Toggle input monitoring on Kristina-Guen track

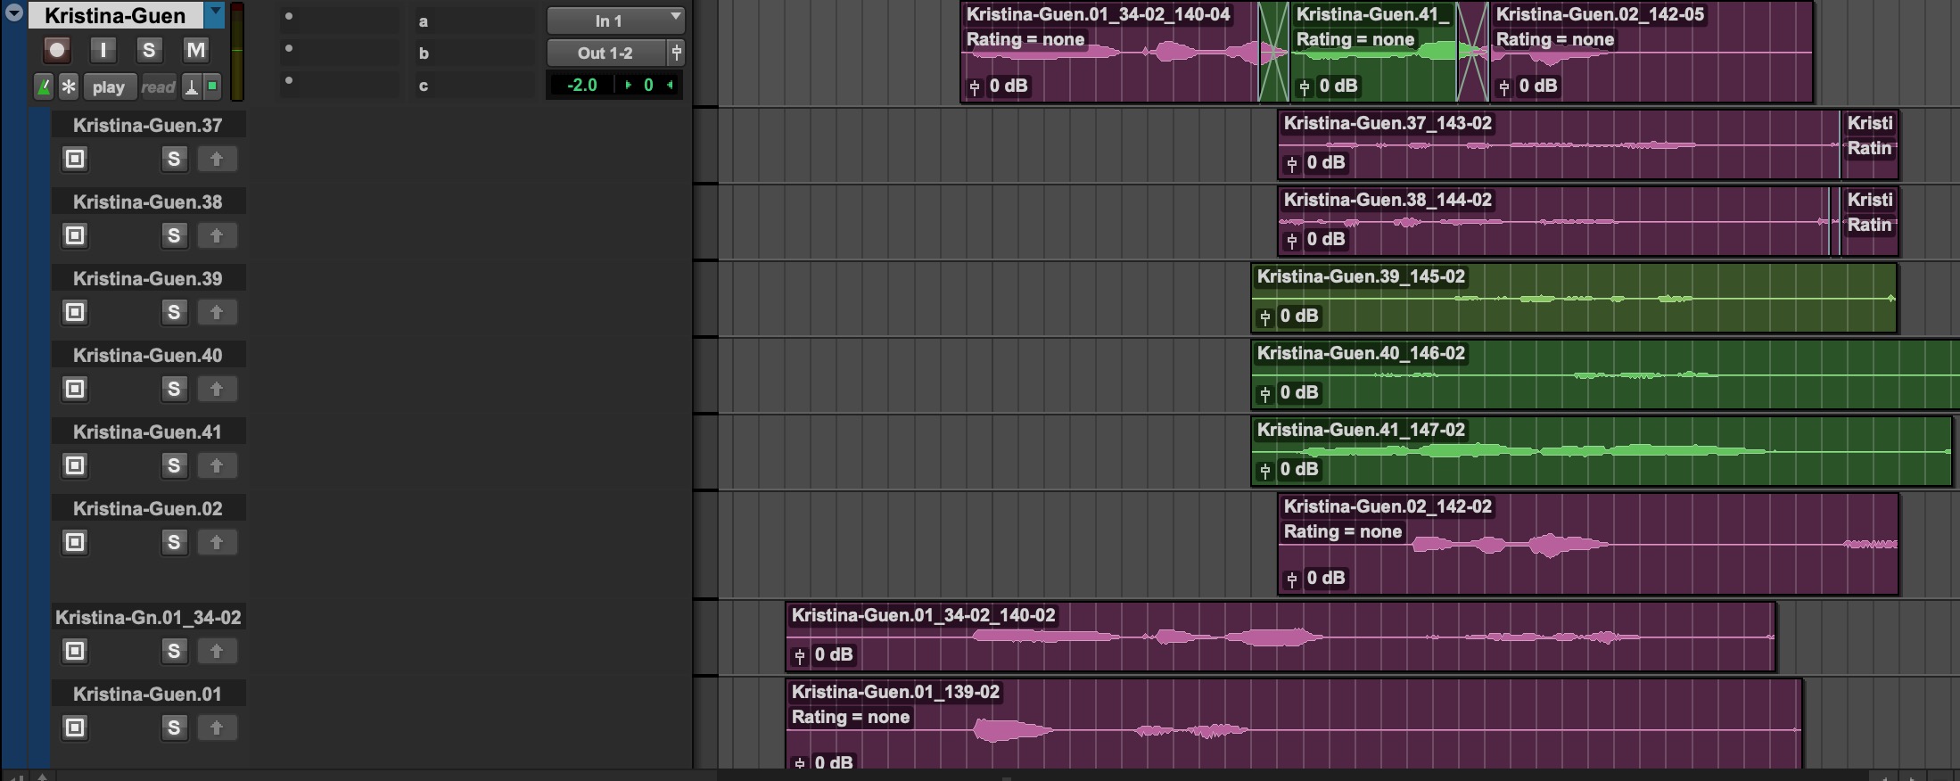point(103,51)
